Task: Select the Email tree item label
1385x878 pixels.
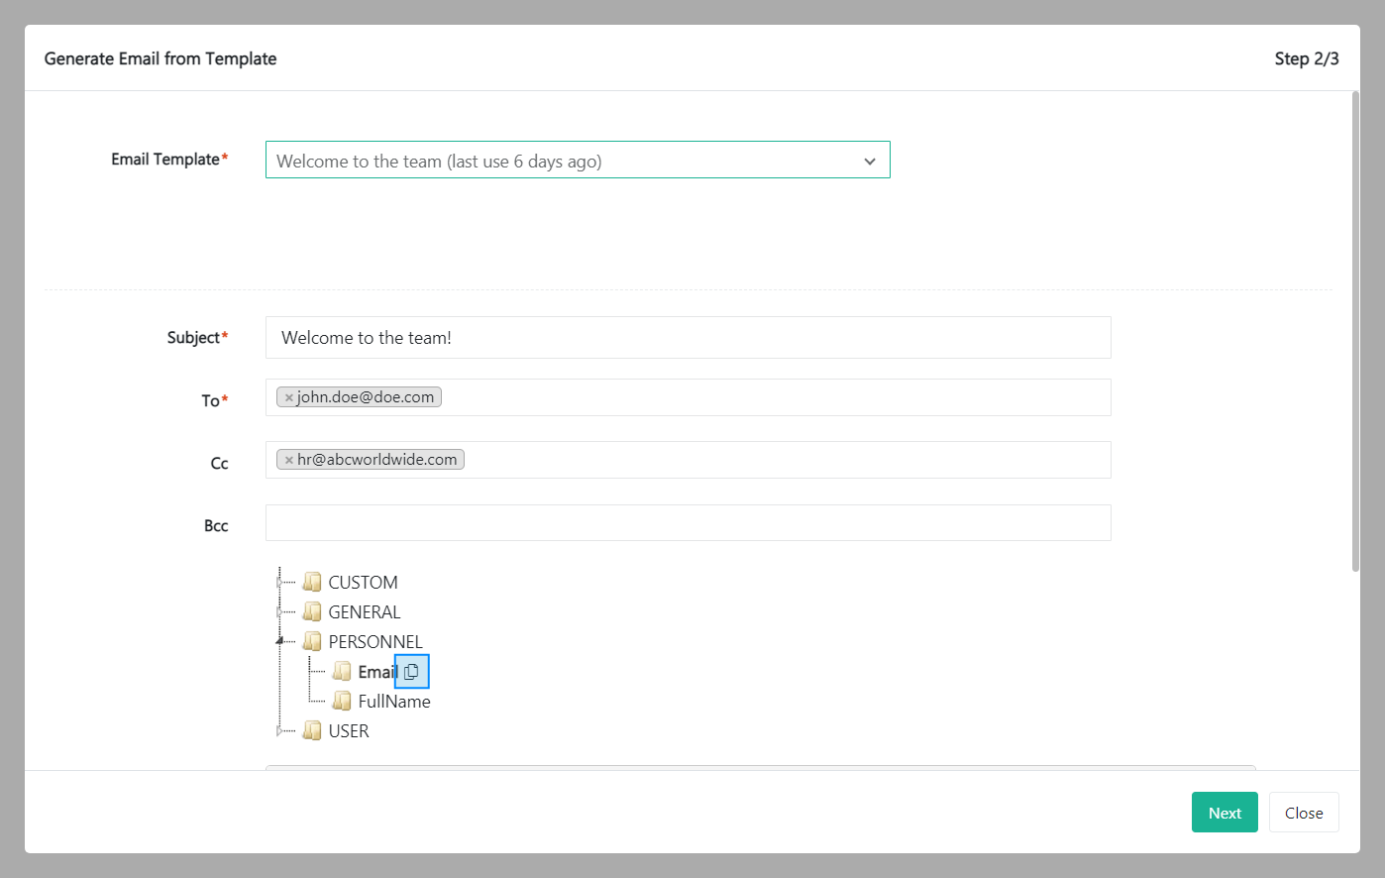Action: (x=376, y=672)
